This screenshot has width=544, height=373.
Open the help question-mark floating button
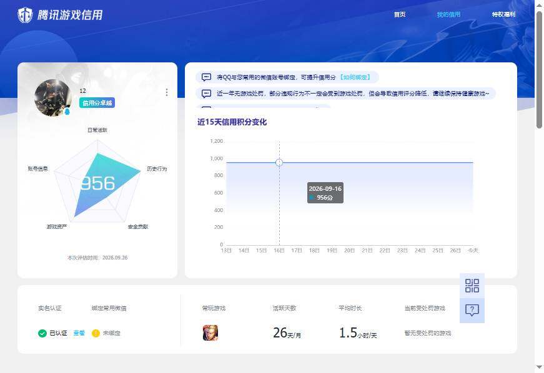pyautogui.click(x=472, y=311)
